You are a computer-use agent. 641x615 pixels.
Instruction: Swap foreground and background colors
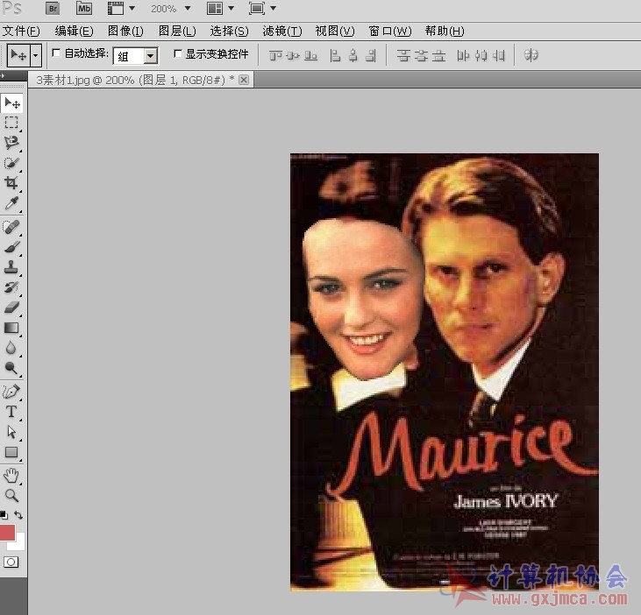click(x=18, y=515)
